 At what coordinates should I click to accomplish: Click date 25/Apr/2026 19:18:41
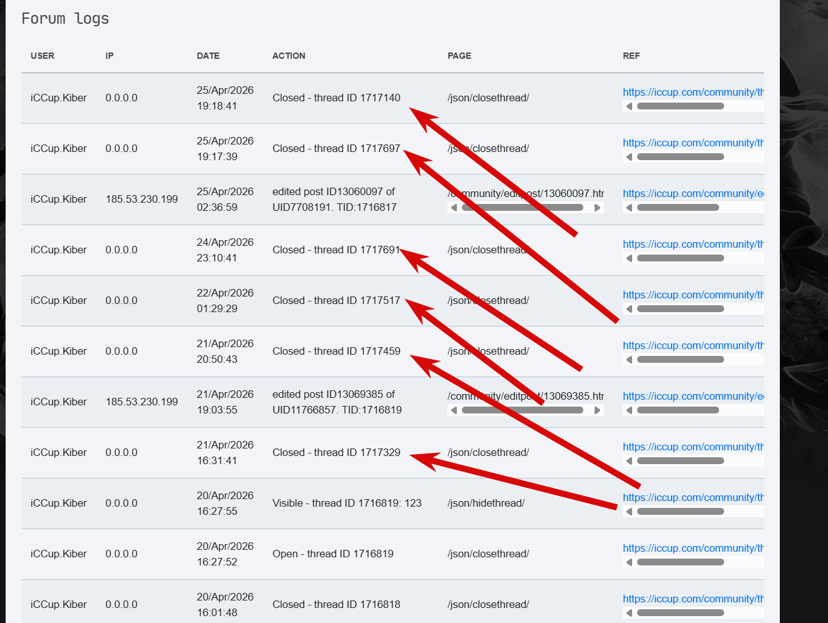pos(225,98)
